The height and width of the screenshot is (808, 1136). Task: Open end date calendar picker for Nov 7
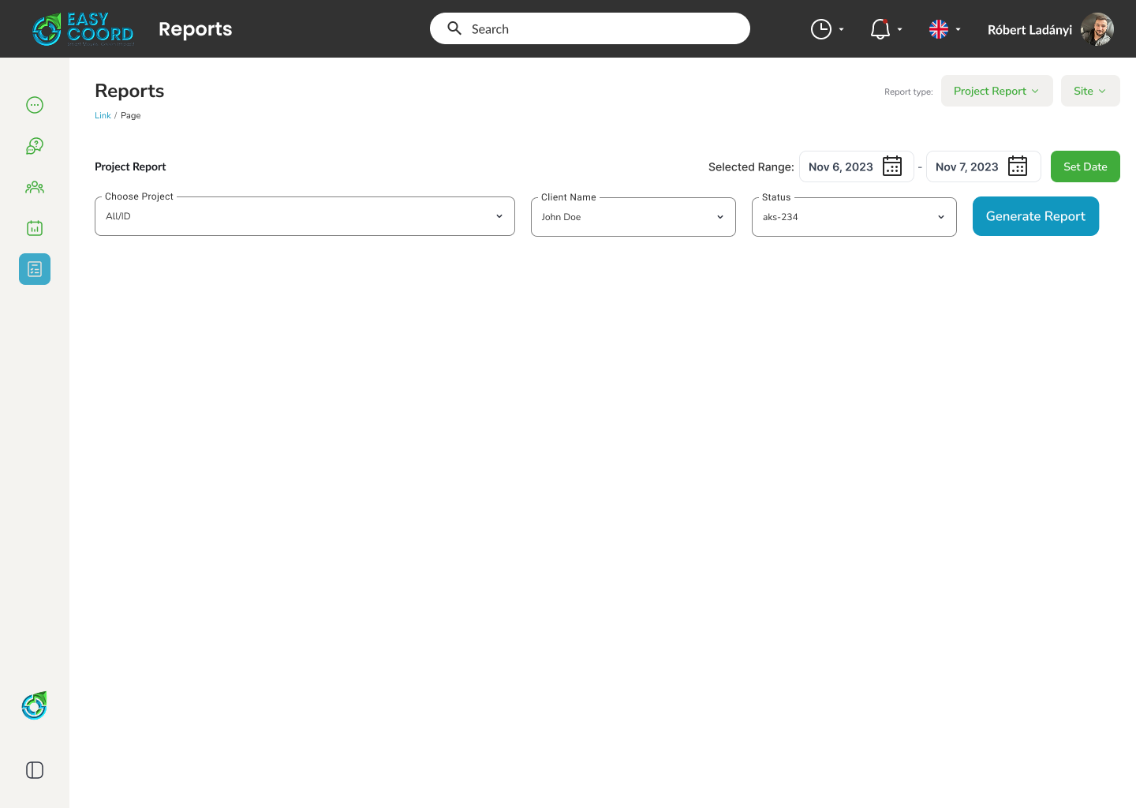click(x=1018, y=166)
